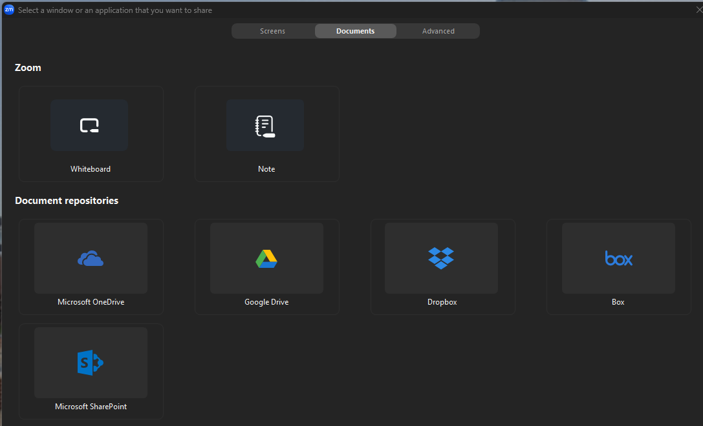The height and width of the screenshot is (426, 703).
Task: Click the Whiteboard label
Action: coord(91,168)
